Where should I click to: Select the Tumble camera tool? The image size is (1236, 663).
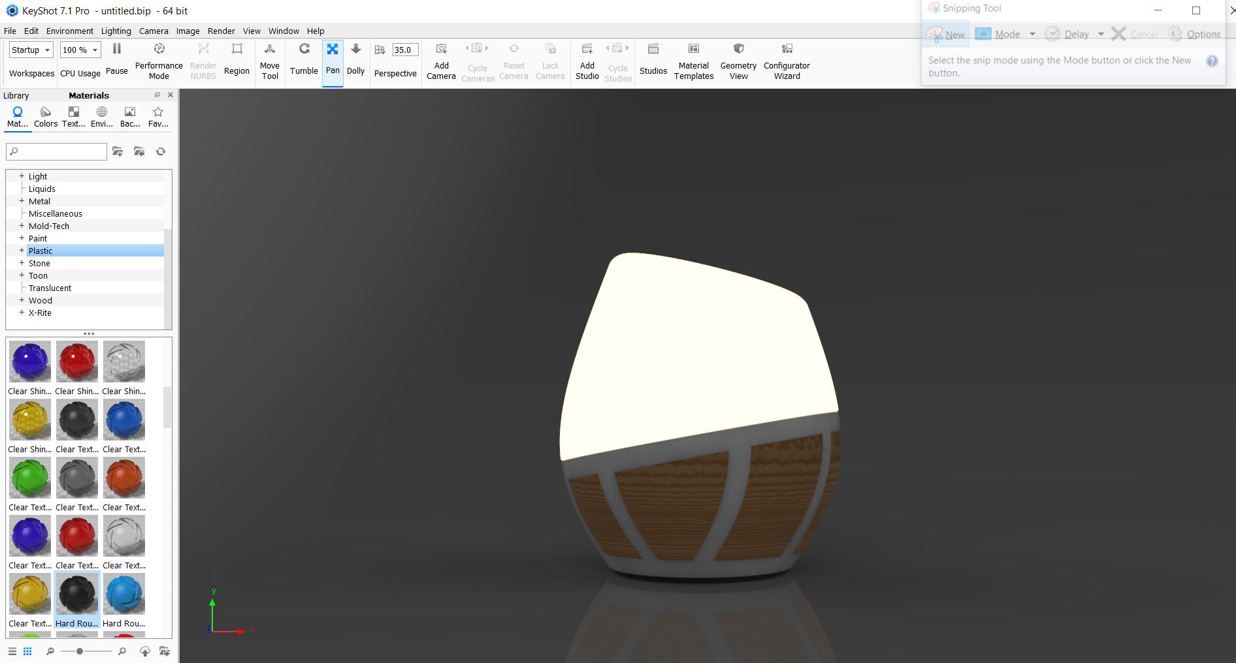pyautogui.click(x=304, y=59)
